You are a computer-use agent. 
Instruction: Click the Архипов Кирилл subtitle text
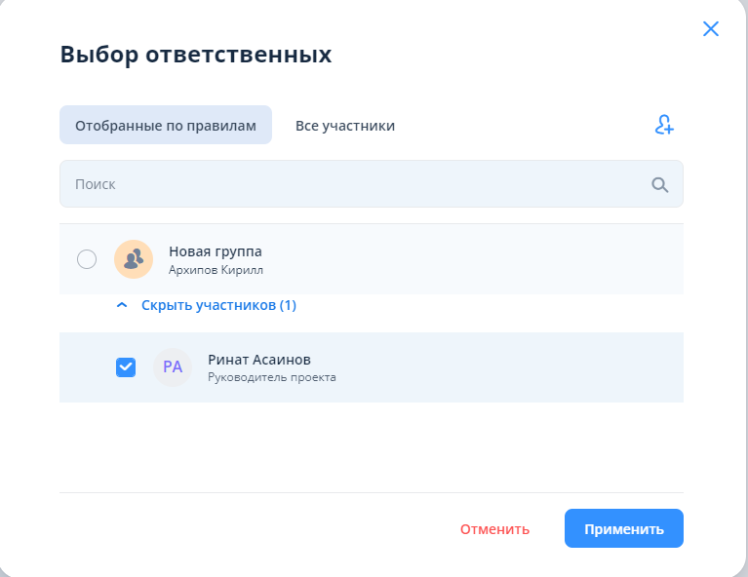(216, 270)
